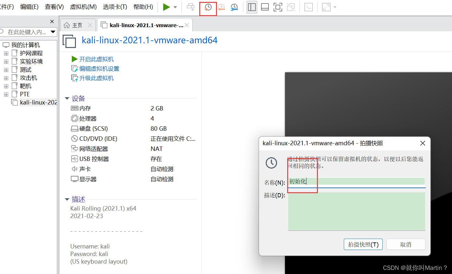Expand the 实验环境 folder

[6, 62]
